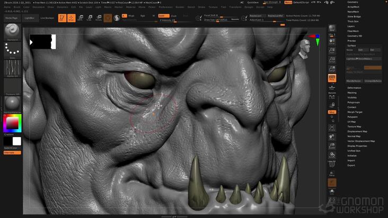This screenshot has height=218, width=388.
Task: Click the Line Fill PolyFrame icon
Action: (x=332, y=164)
